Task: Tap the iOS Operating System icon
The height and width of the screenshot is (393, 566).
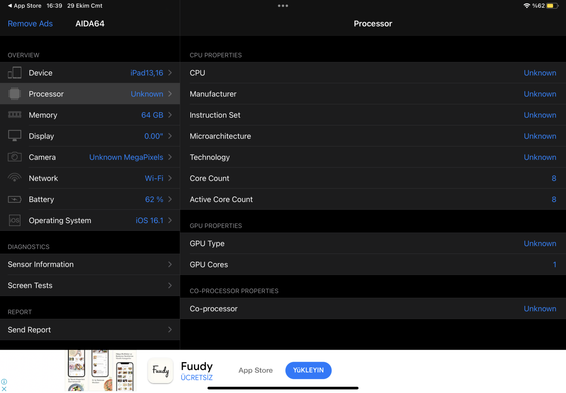Action: [x=15, y=220]
